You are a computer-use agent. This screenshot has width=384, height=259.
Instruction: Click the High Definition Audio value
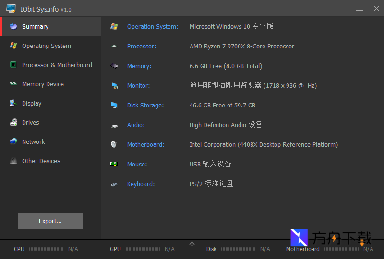(x=226, y=125)
